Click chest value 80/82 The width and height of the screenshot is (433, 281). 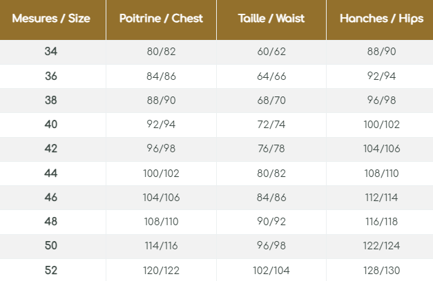pyautogui.click(x=160, y=52)
